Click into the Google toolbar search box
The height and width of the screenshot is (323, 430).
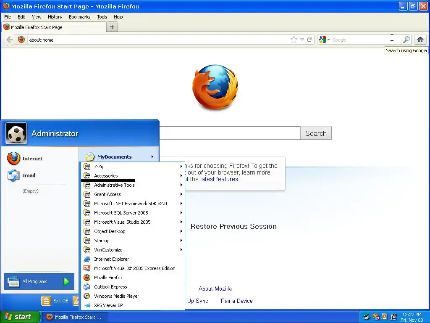[366, 40]
